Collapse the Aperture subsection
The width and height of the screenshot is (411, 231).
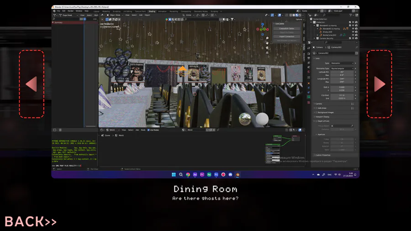(x=321, y=134)
